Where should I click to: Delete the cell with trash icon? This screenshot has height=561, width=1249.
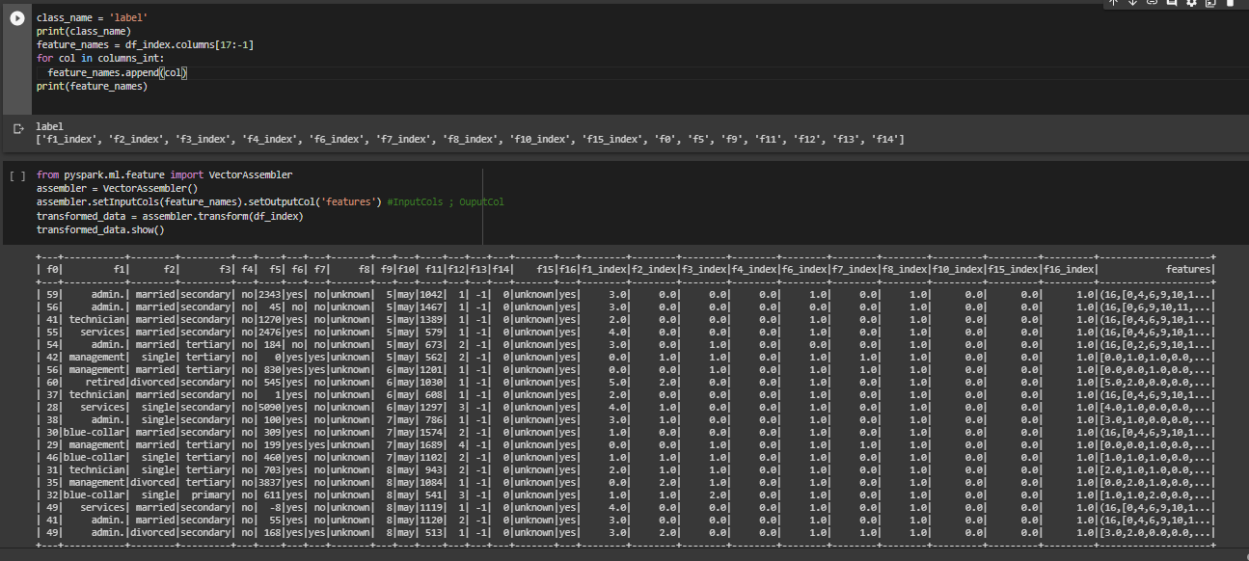[1230, 3]
